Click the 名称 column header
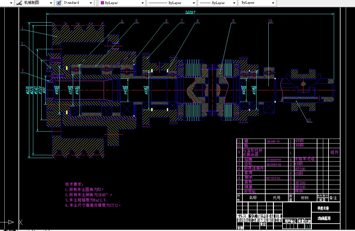Screen dimensions: 355x231 (253, 197)
